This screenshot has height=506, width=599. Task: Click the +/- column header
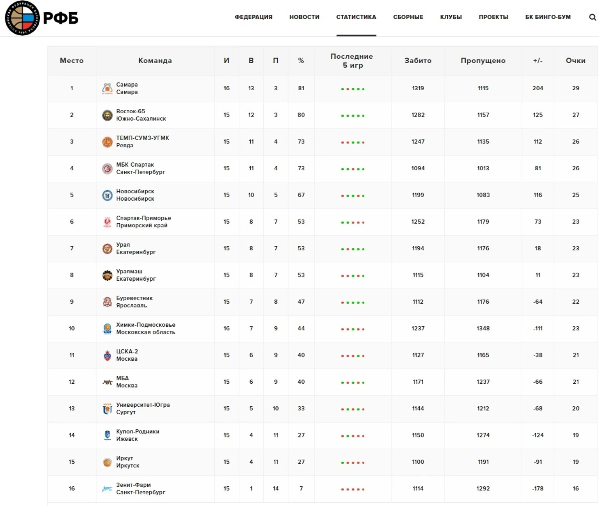pos(538,61)
